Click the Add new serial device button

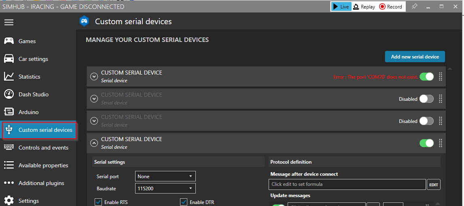tap(415, 57)
